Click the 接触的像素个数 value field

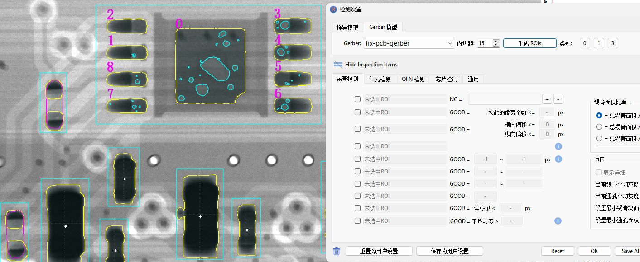547,112
